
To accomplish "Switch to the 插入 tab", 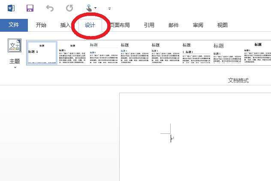I will [x=65, y=25].
